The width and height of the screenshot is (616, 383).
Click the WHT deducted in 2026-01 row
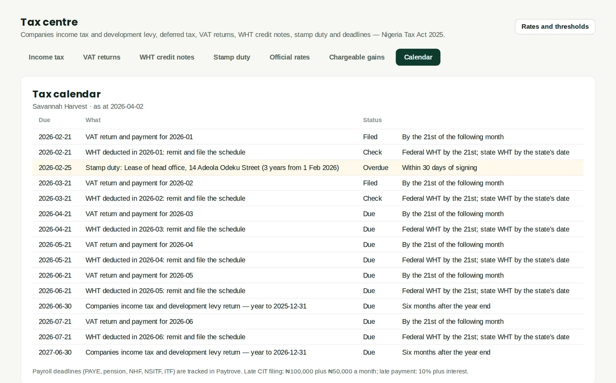tap(308, 152)
